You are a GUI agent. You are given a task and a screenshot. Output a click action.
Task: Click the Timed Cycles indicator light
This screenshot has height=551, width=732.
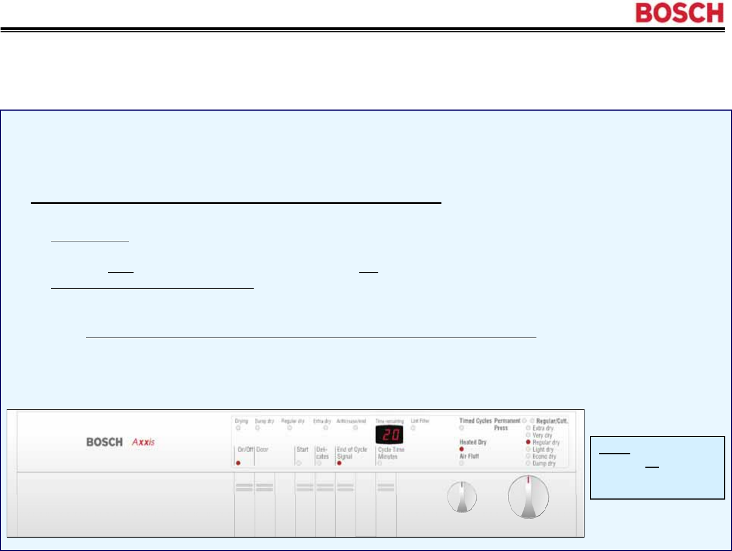[462, 428]
